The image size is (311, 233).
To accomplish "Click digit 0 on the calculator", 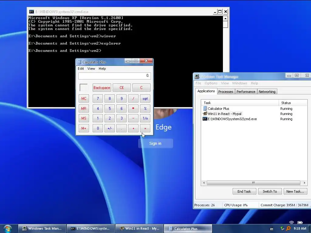I will tap(98, 128).
